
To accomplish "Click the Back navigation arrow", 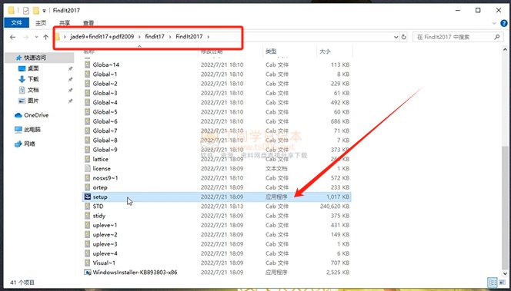I will pyautogui.click(x=12, y=37).
